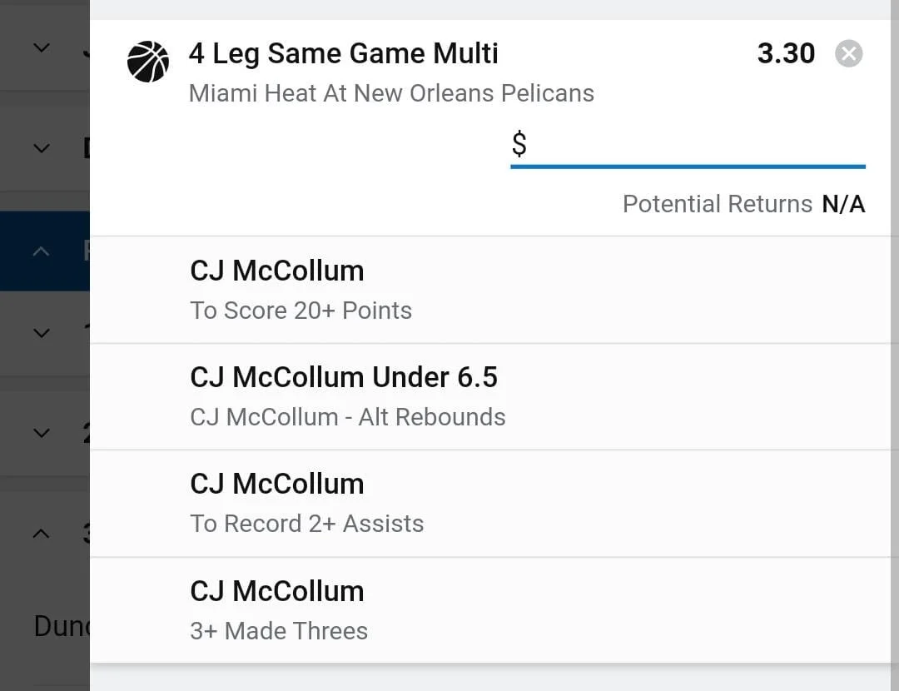Select the 3+ Made Threes leg
The height and width of the screenshot is (691, 899).
point(279,631)
